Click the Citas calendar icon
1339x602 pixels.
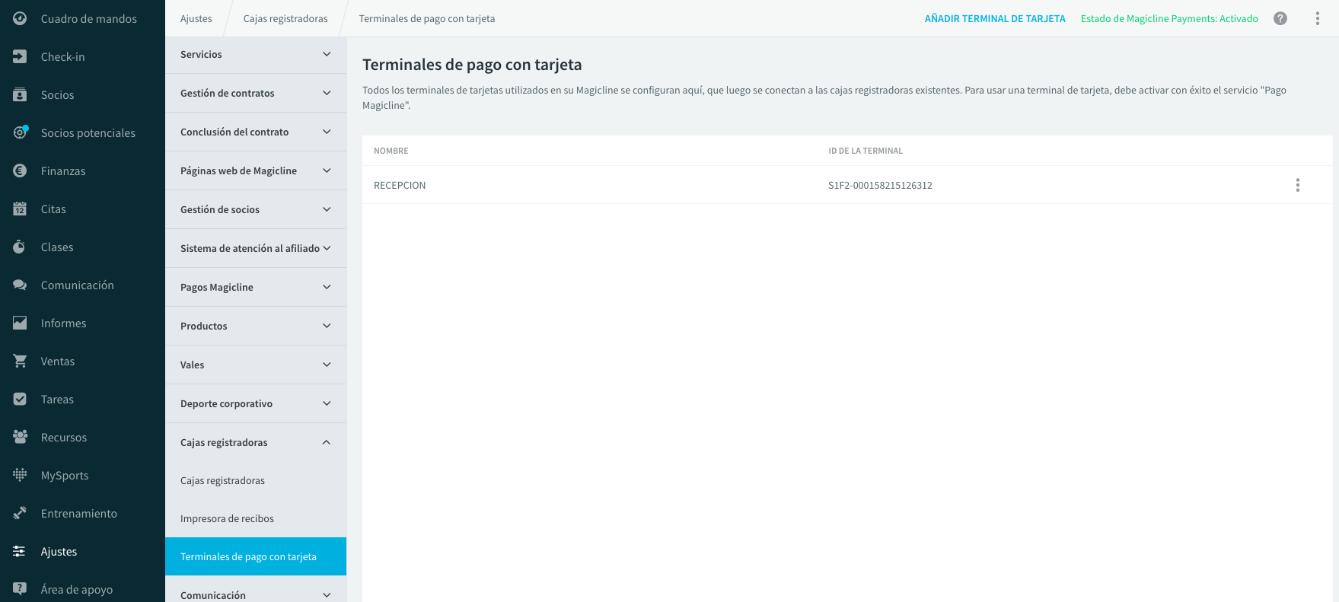[x=20, y=209]
